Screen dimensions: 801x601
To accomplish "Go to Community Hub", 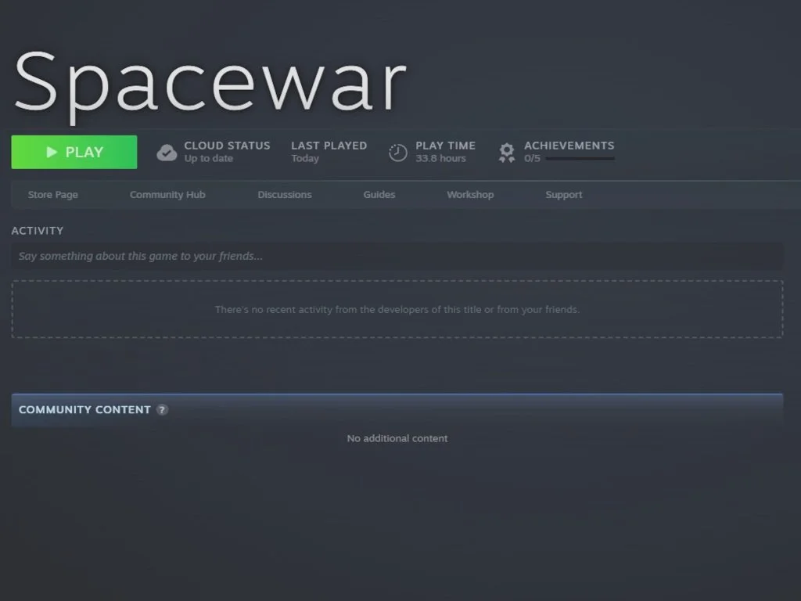I will click(x=167, y=195).
